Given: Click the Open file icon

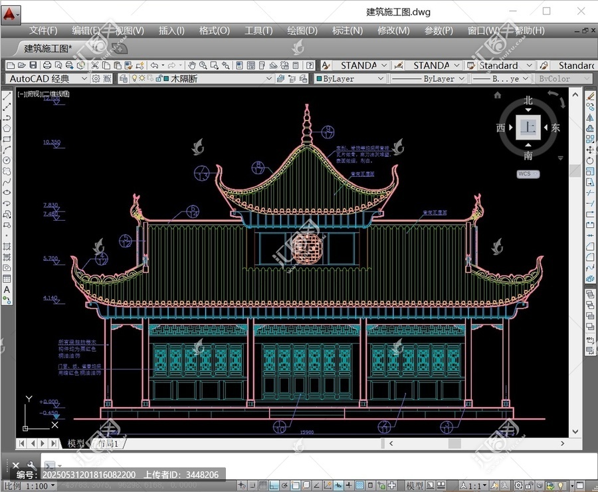Looking at the screenshot, I should tap(22, 65).
